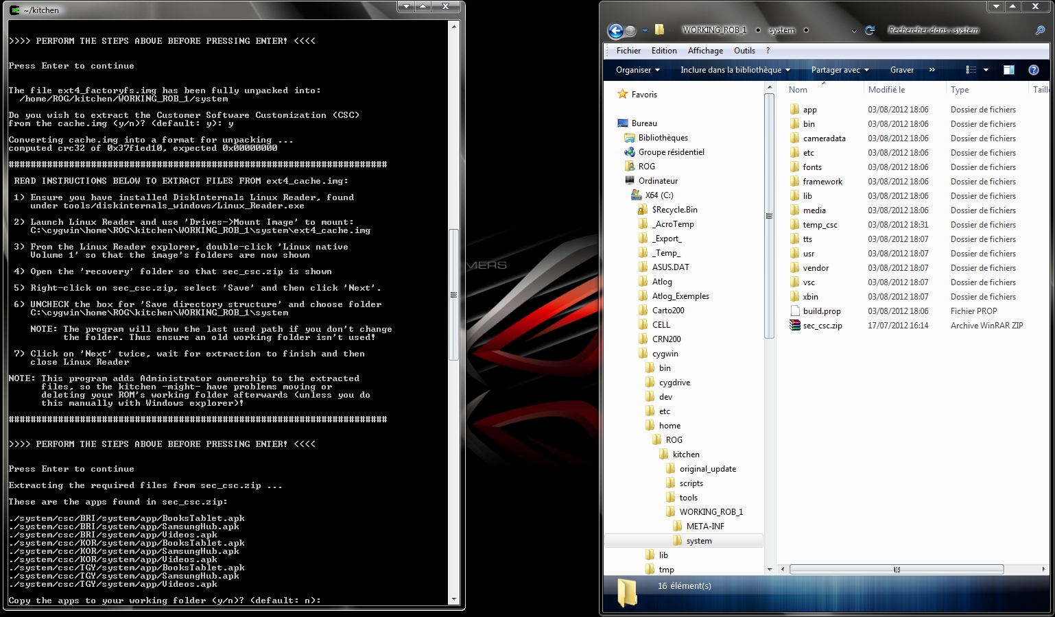Click the change view icon in the toolbar
Image resolution: width=1055 pixels, height=617 pixels.
[x=971, y=70]
